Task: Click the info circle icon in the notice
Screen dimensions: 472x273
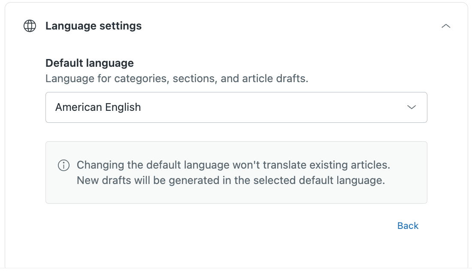Action: (64, 166)
